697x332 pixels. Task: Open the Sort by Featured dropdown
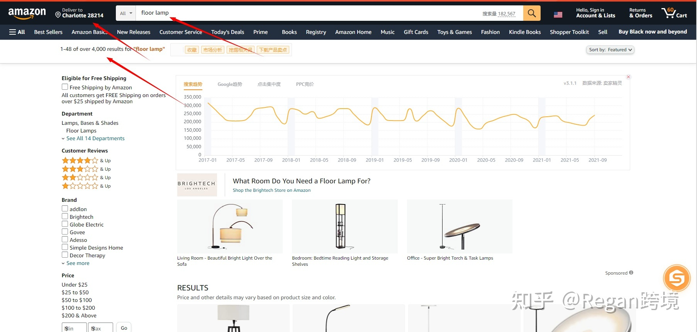[610, 50]
